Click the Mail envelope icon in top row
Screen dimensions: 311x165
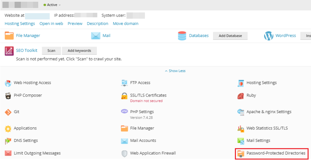[96, 36]
